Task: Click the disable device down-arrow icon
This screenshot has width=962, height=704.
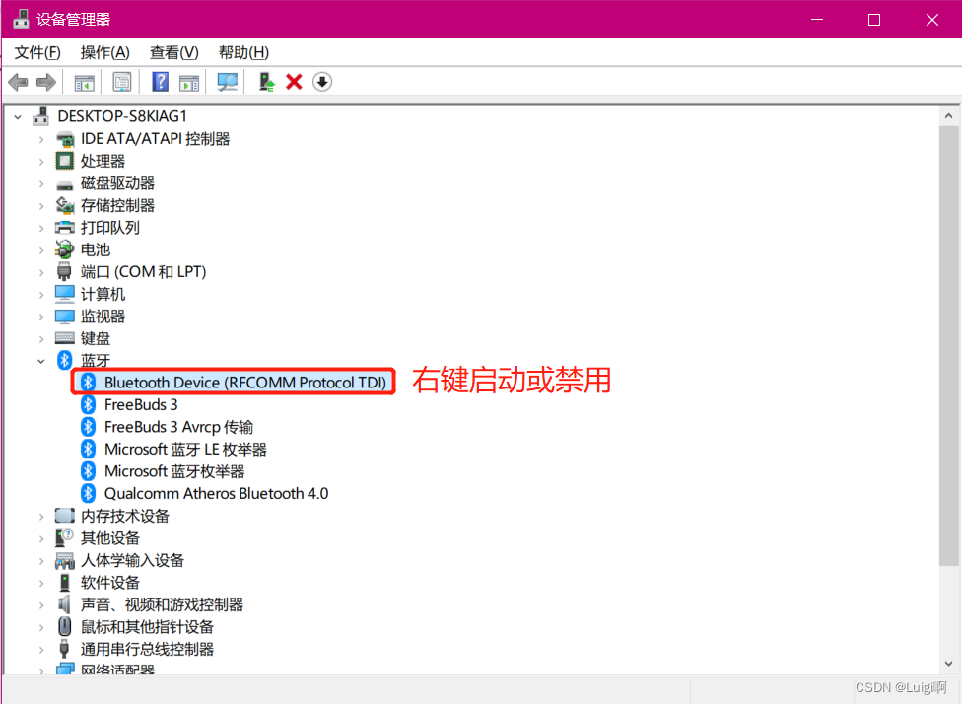Action: (x=322, y=82)
